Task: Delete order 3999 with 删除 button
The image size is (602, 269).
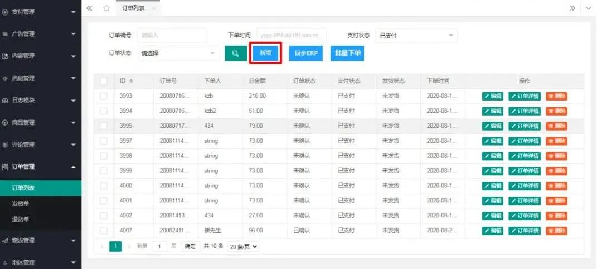Action: tap(556, 171)
